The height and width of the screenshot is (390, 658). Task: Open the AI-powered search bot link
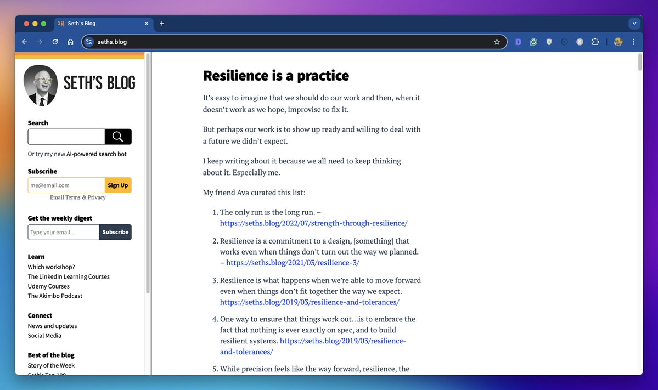tap(96, 154)
